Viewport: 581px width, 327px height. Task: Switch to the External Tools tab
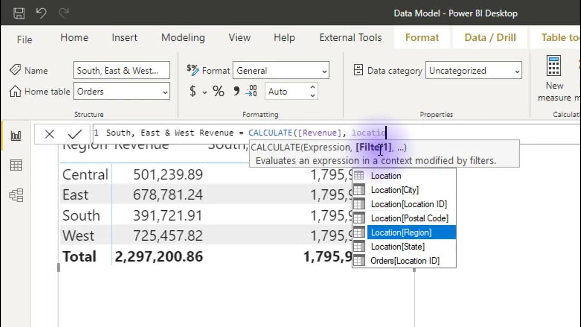[x=350, y=38]
